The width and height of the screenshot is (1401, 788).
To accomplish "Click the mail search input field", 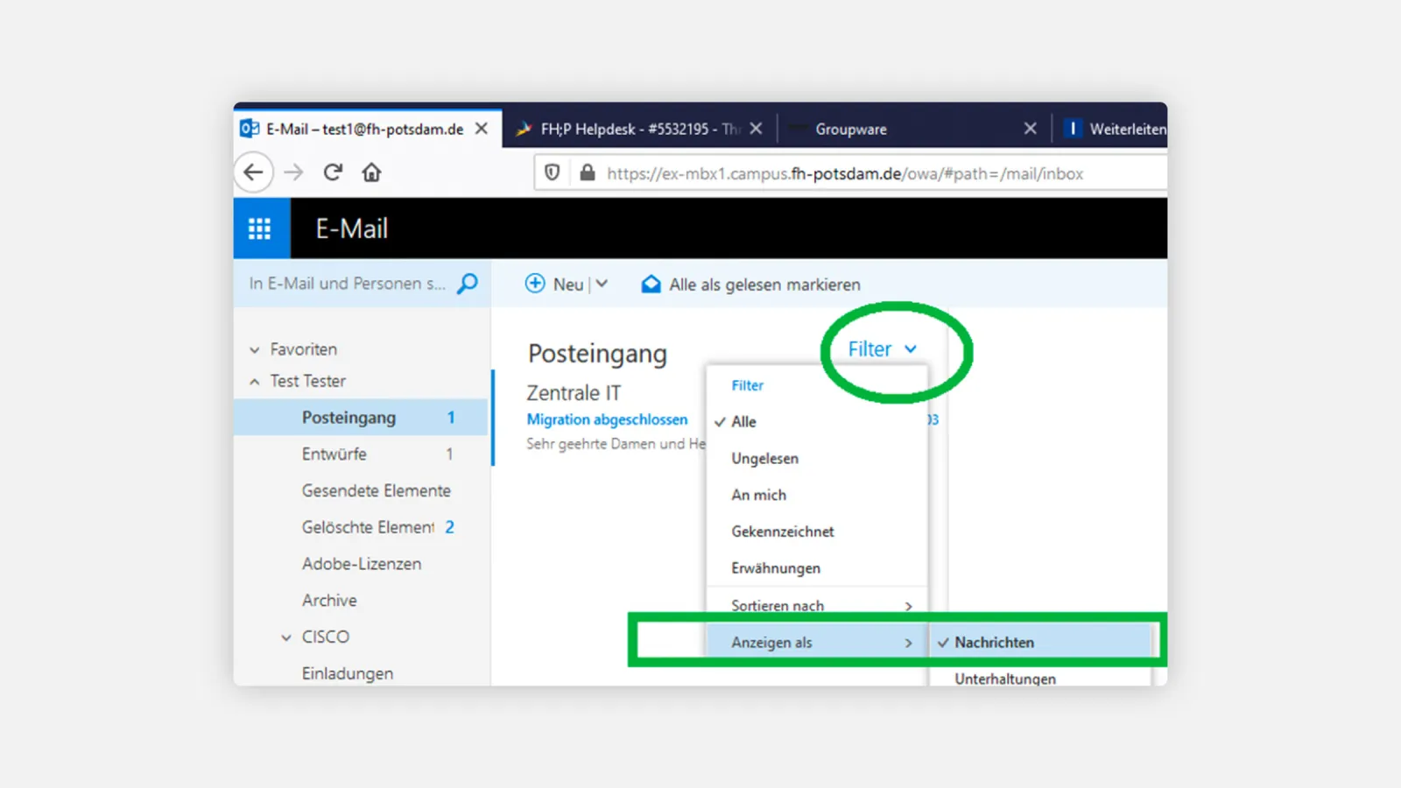I will (x=348, y=284).
